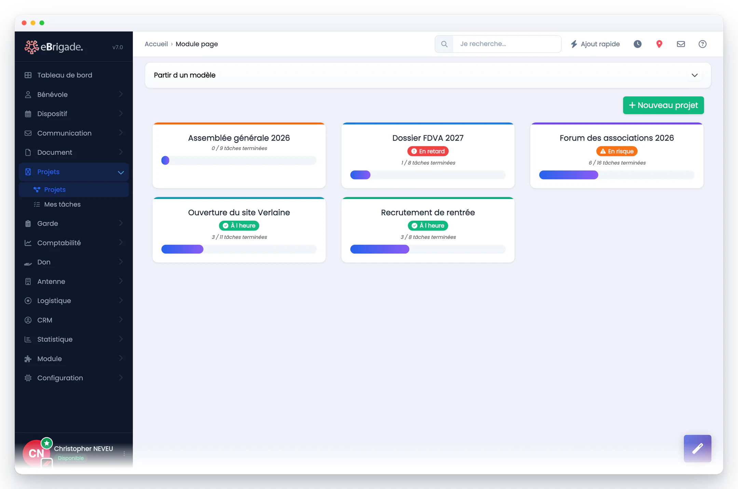Click the CN user avatar

tap(37, 453)
